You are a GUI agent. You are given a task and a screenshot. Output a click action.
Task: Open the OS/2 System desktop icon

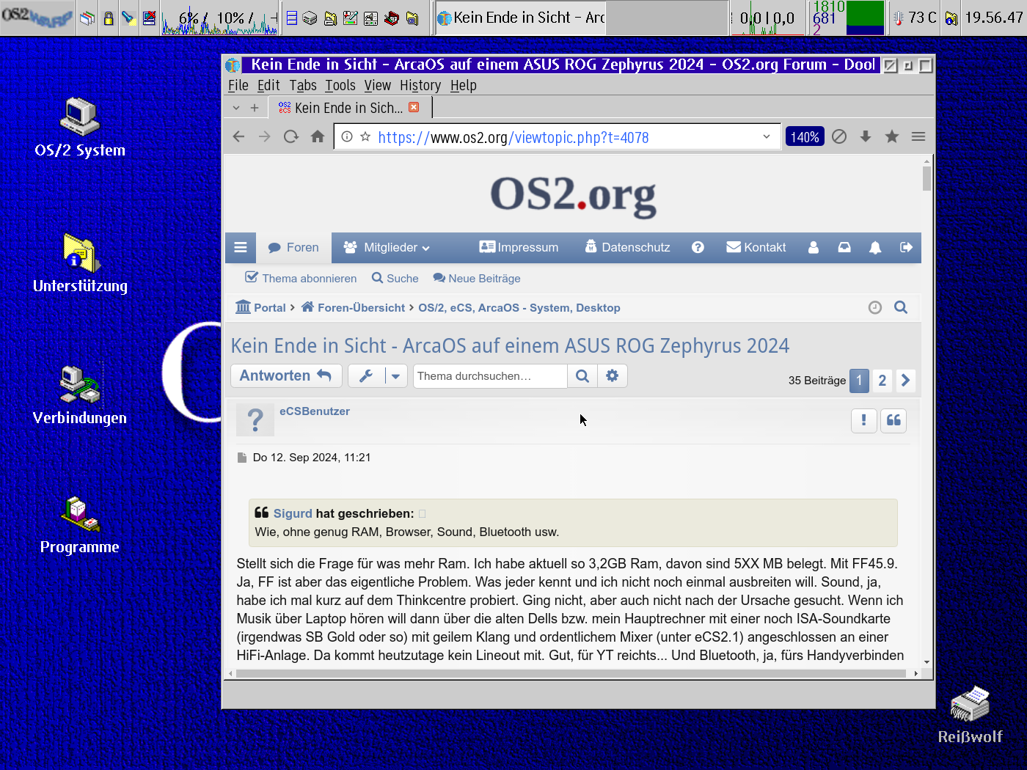(80, 127)
